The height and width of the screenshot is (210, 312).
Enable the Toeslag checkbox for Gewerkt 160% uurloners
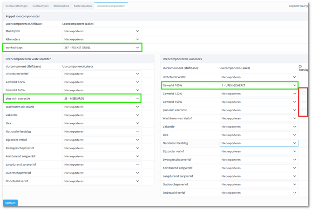point(304,102)
